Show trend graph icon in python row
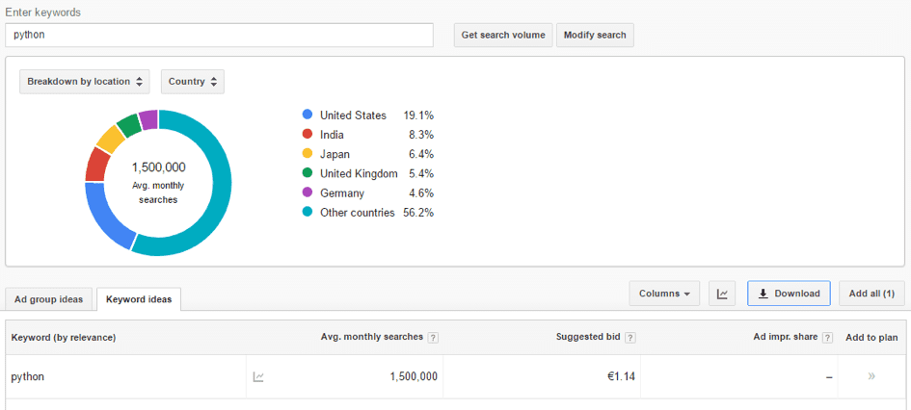 coord(258,377)
